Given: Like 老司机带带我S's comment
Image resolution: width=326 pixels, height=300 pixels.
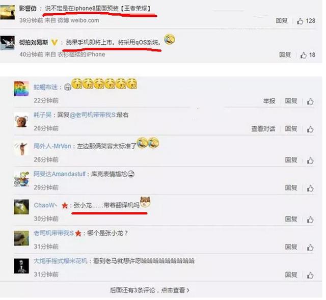Looking at the screenshot, I should coord(310,247).
